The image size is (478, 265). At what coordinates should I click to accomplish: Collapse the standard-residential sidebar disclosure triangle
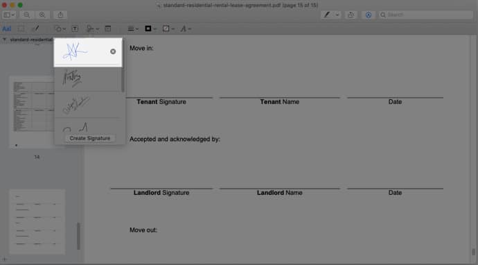[4, 40]
